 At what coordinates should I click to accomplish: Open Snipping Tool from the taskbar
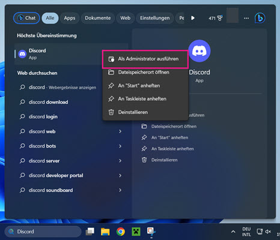[151, 232]
